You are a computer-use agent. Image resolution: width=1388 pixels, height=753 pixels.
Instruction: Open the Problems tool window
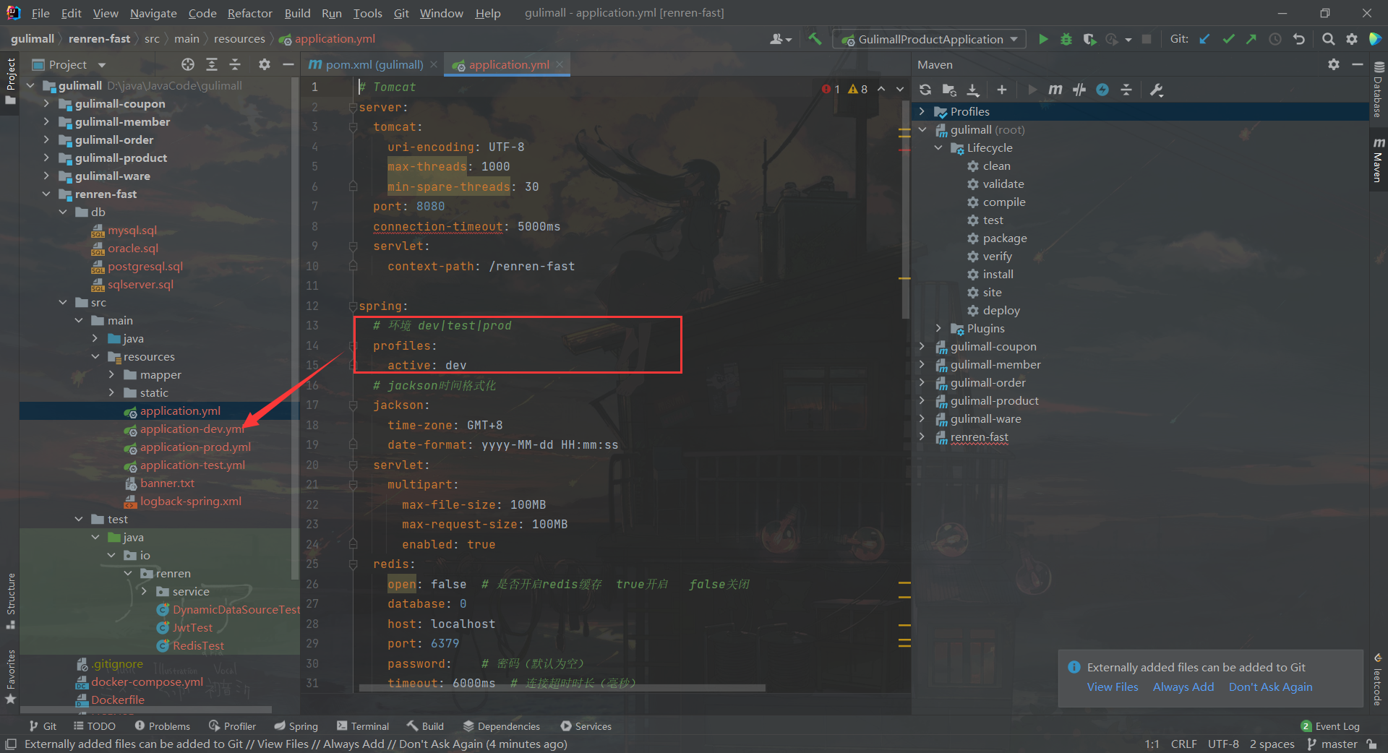163,726
